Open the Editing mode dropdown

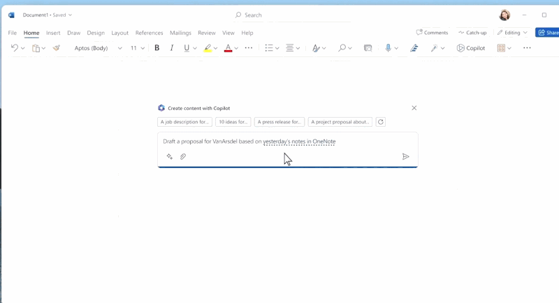click(512, 33)
